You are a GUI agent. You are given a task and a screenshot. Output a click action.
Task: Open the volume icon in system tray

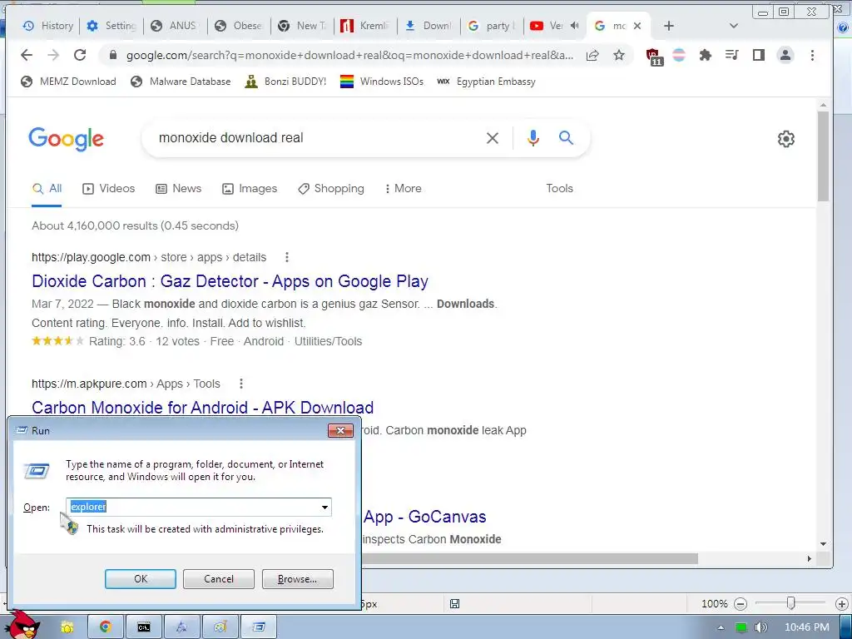click(x=760, y=627)
